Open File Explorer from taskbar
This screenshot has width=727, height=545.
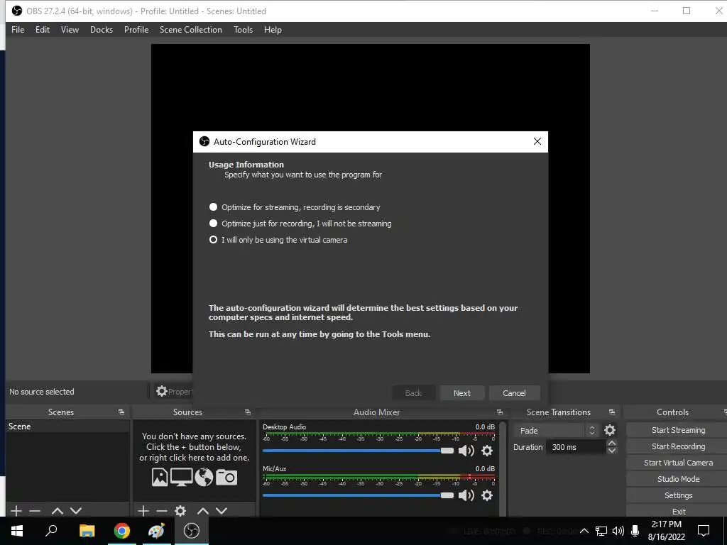87,531
